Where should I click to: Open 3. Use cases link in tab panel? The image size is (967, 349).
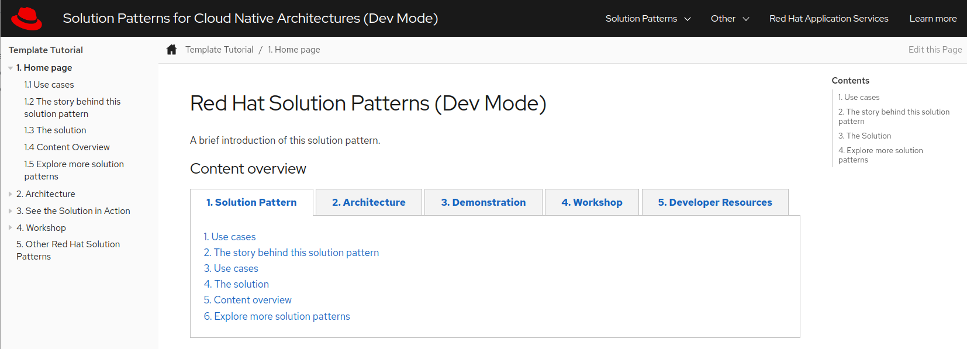[231, 268]
